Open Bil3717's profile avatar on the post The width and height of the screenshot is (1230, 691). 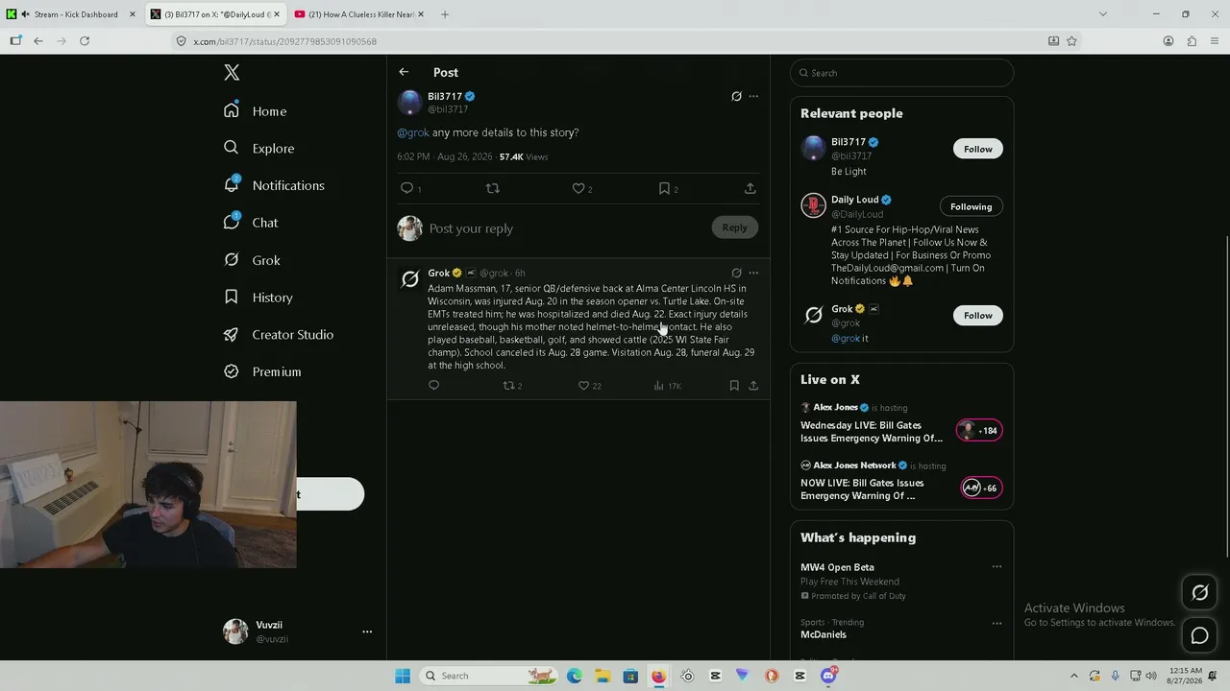tap(410, 102)
